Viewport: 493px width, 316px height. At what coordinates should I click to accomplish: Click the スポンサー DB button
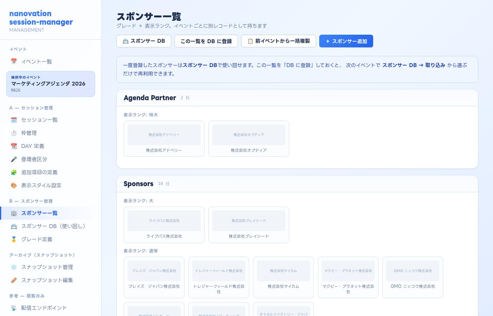coord(144,41)
